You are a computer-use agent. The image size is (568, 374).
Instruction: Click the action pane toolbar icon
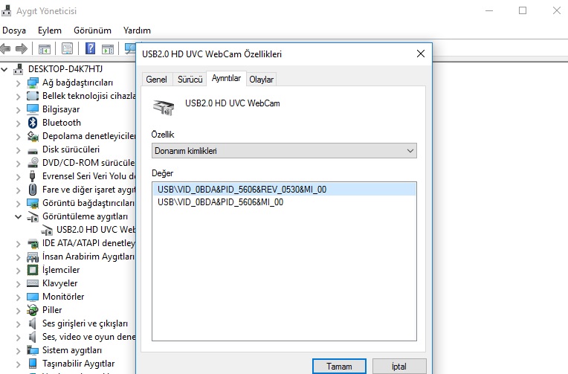108,48
